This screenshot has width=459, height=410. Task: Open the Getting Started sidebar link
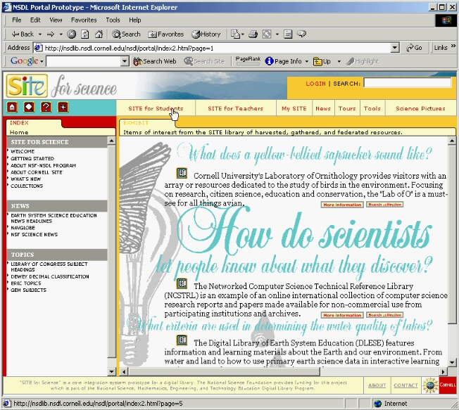(32, 159)
